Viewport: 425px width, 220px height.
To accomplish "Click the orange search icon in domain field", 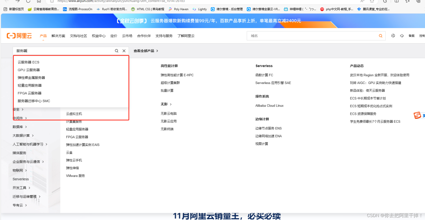I will point(381,36).
